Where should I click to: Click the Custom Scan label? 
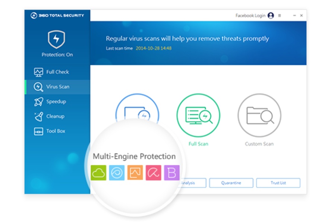pos(259,144)
